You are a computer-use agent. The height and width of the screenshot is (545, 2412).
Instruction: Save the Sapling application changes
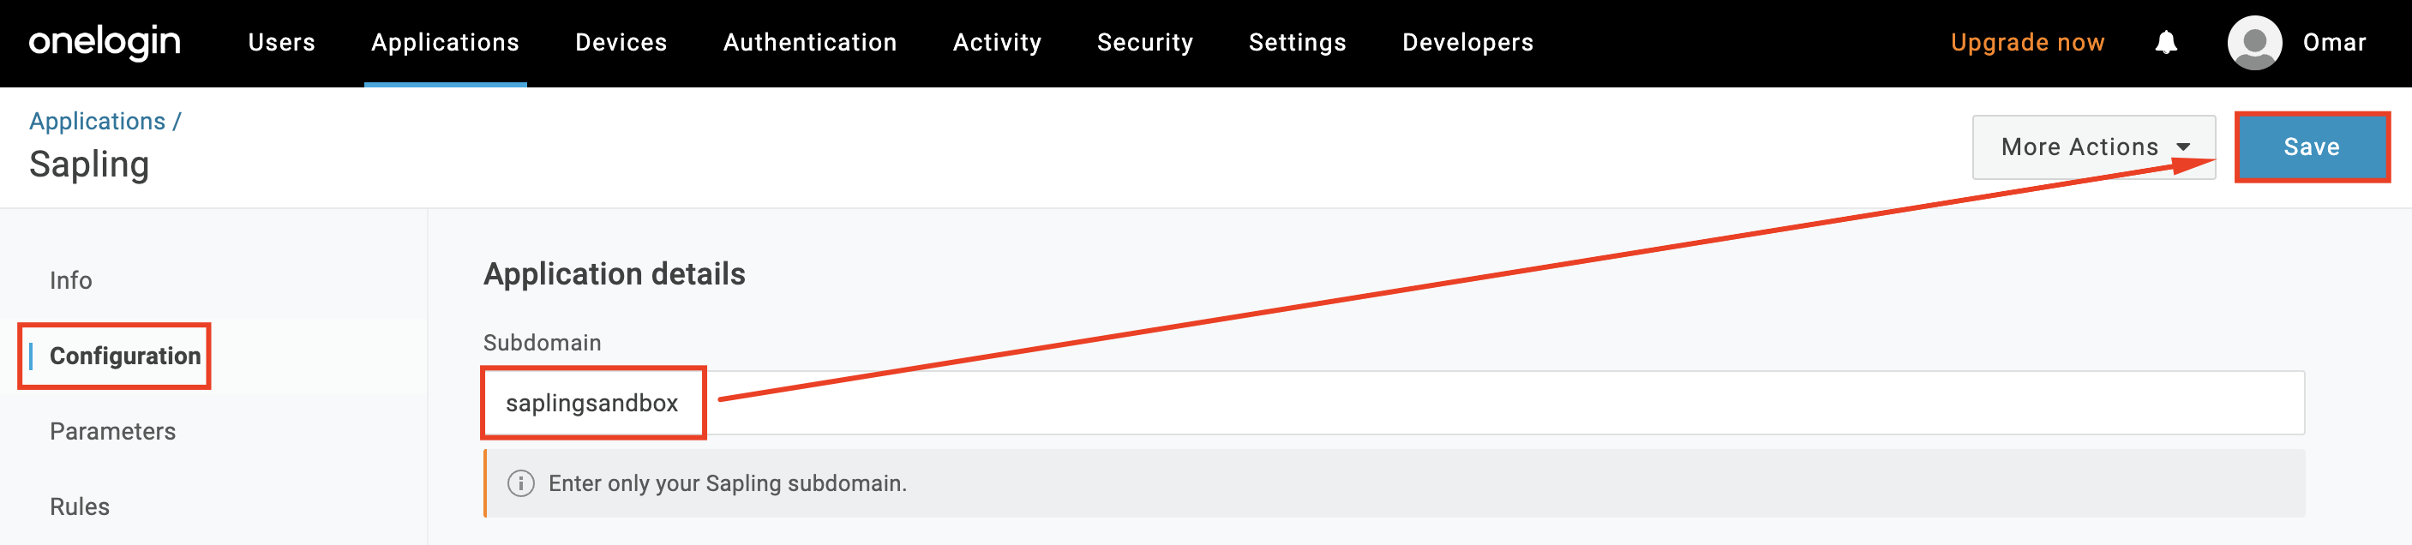pos(2311,147)
